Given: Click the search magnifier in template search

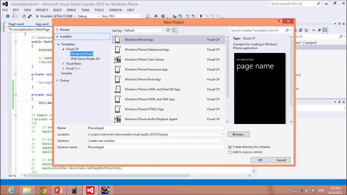Looking at the screenshot, I should 287,30.
